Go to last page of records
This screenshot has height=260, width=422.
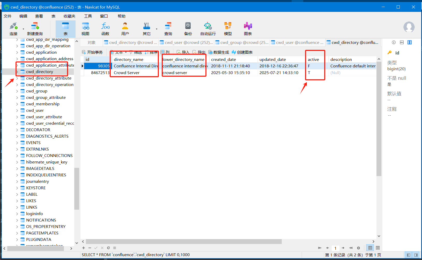[x=351, y=248]
